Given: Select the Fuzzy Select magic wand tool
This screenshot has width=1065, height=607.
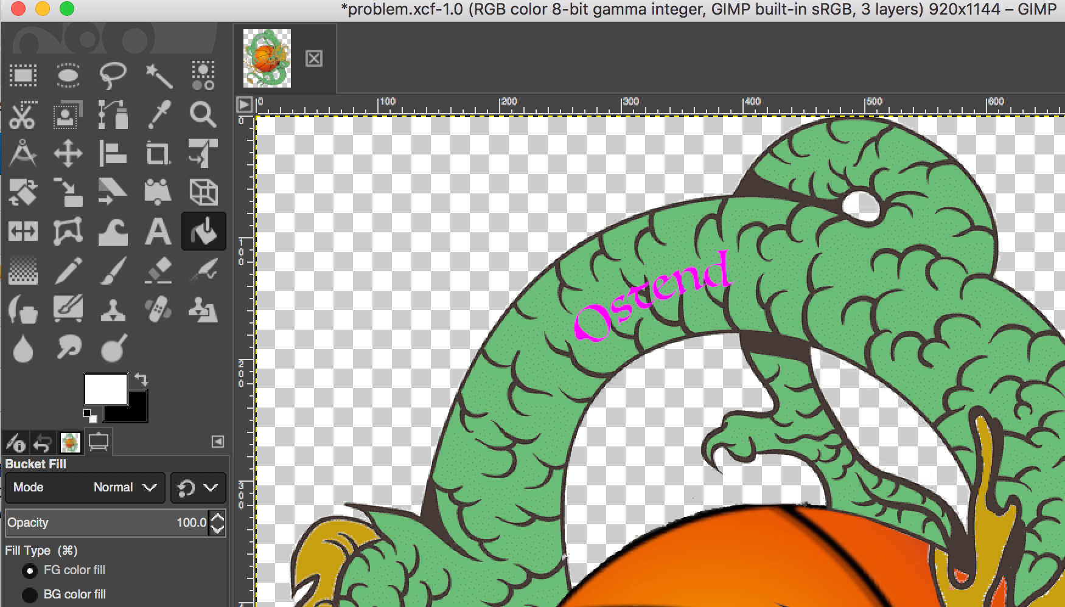Looking at the screenshot, I should click(x=158, y=75).
